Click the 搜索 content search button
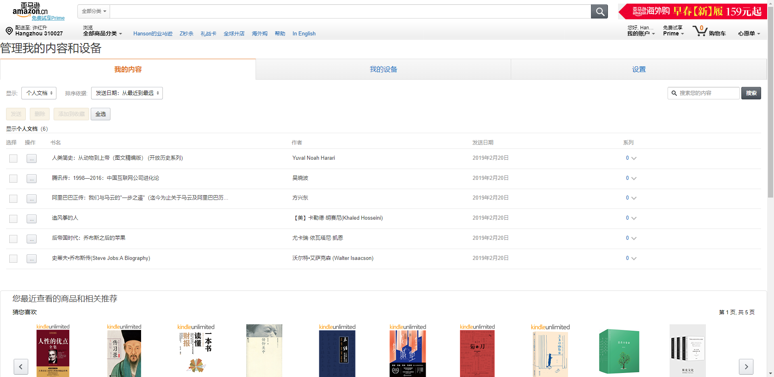774x377 pixels. pos(751,93)
